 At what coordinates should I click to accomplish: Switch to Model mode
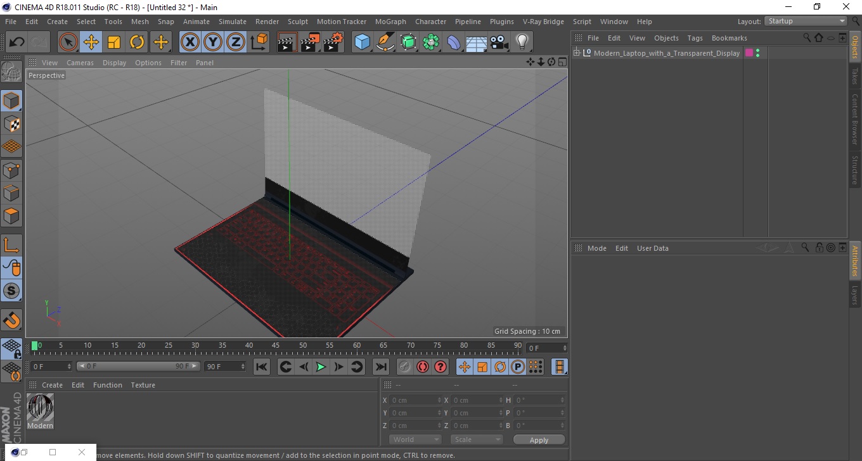[x=11, y=101]
